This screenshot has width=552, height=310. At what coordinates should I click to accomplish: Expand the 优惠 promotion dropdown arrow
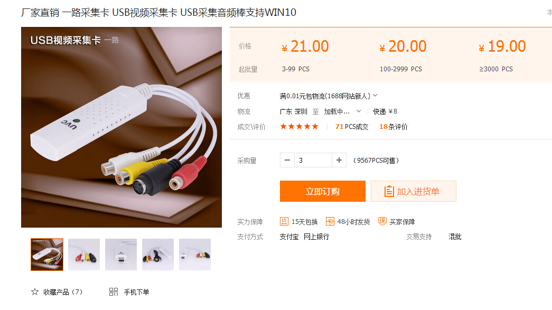(375, 96)
